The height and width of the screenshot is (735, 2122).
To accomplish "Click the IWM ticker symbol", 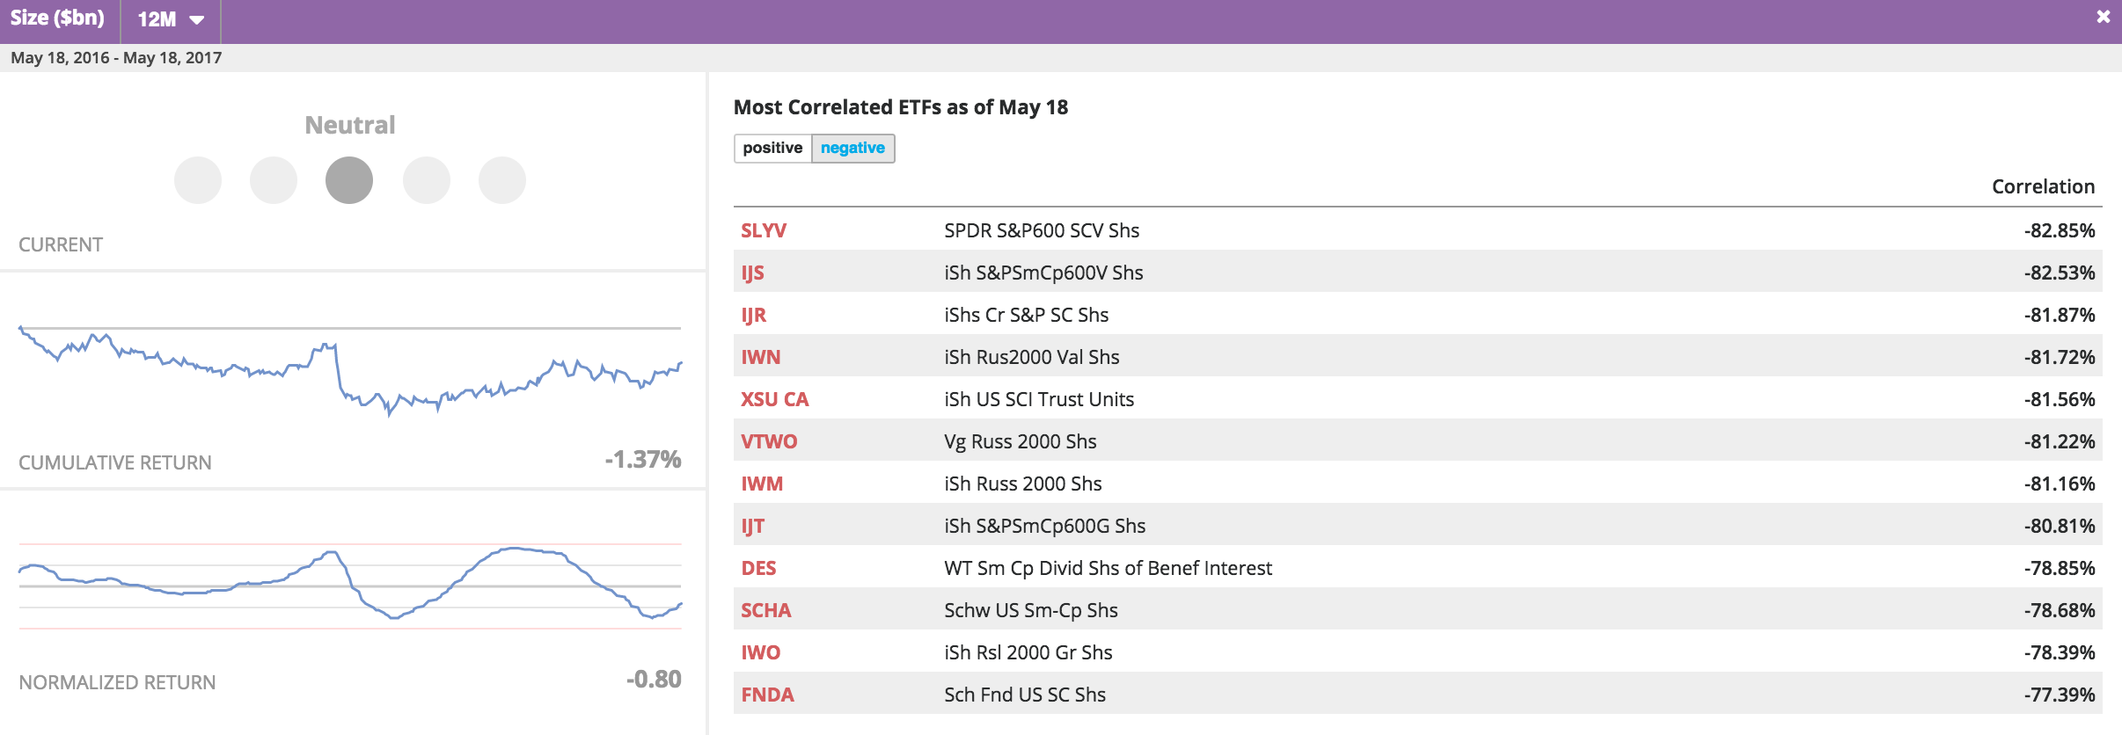I will pyautogui.click(x=761, y=484).
